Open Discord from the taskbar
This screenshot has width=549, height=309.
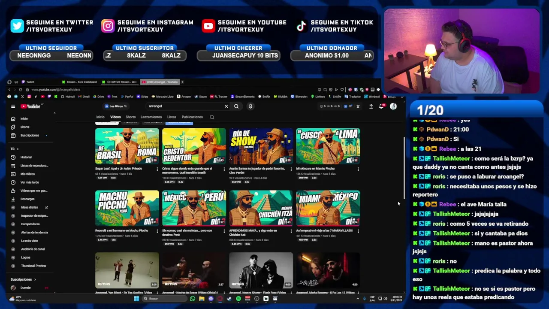pos(211,299)
